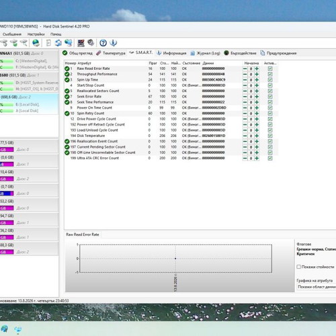
Task: Switch to the 'Температура' tab
Action: click(x=111, y=53)
